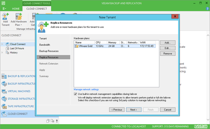Click the 13 GHz CPU cell

(x=100, y=46)
